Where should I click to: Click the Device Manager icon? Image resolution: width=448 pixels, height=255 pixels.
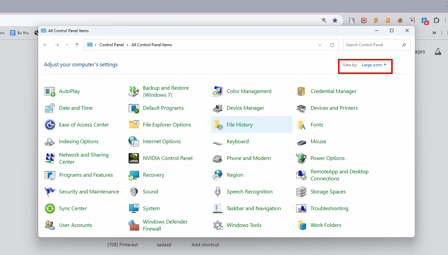coord(218,108)
